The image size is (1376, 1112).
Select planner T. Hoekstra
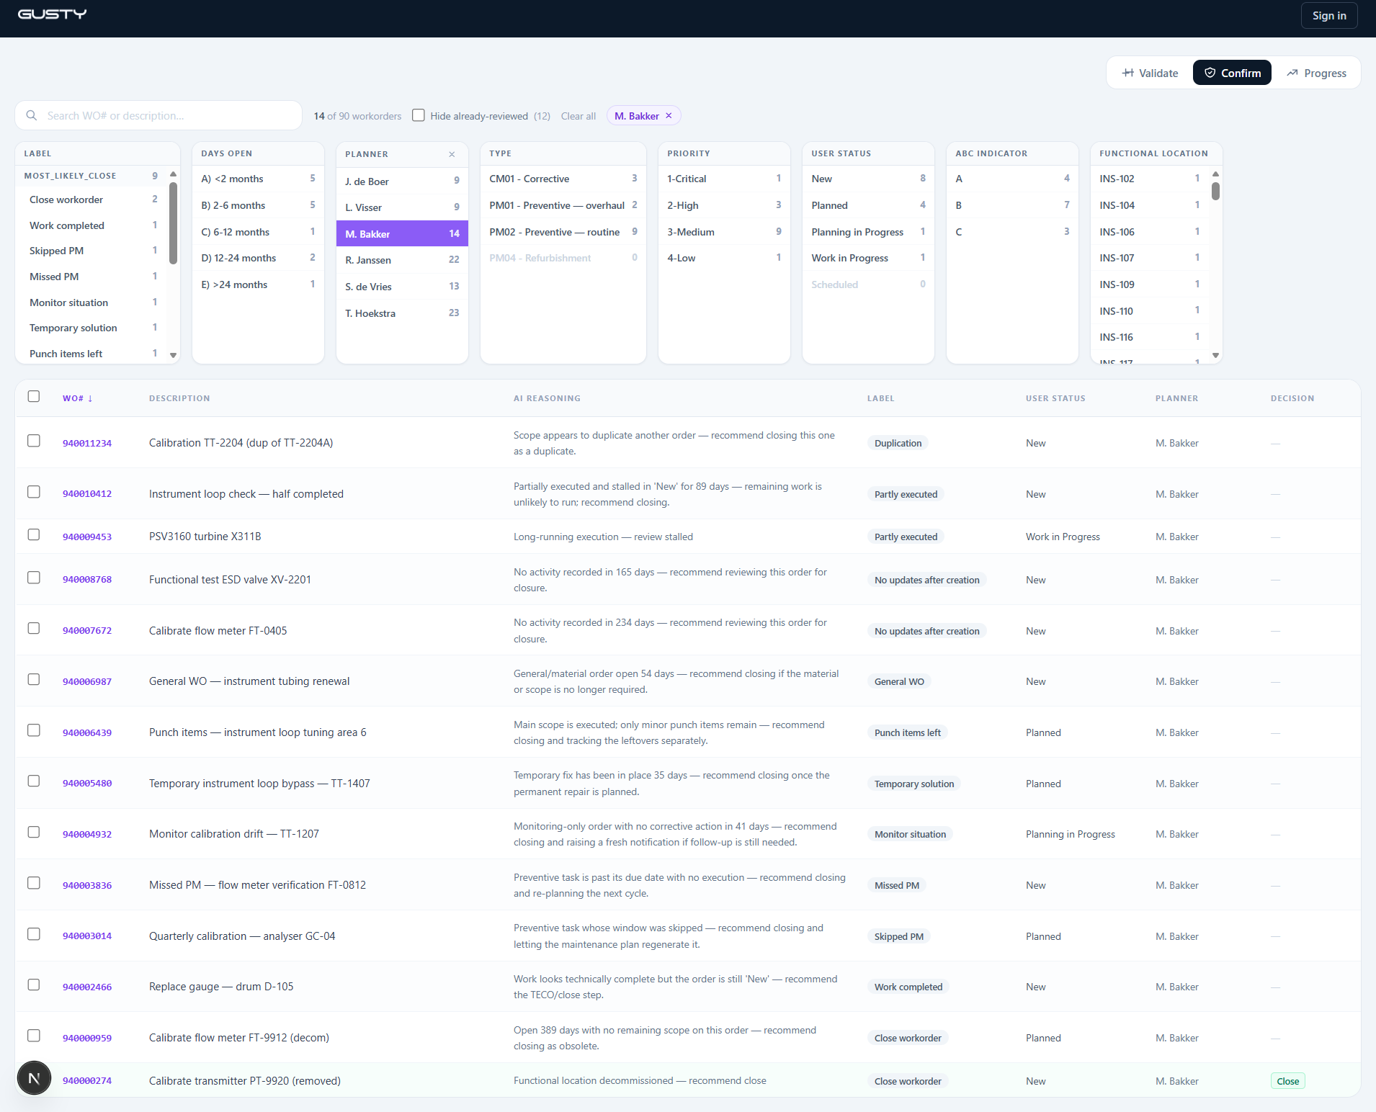(x=402, y=313)
